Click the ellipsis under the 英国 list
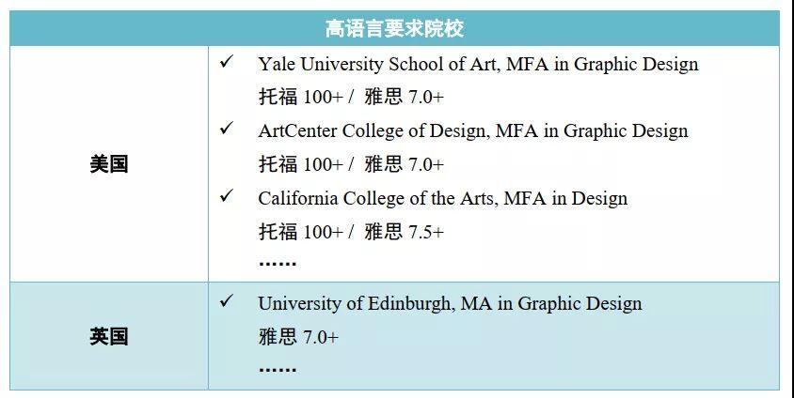This screenshot has height=398, width=794. click(278, 369)
